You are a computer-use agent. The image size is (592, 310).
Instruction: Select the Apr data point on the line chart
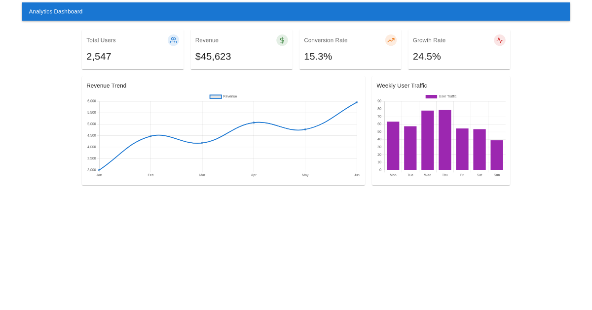[254, 123]
